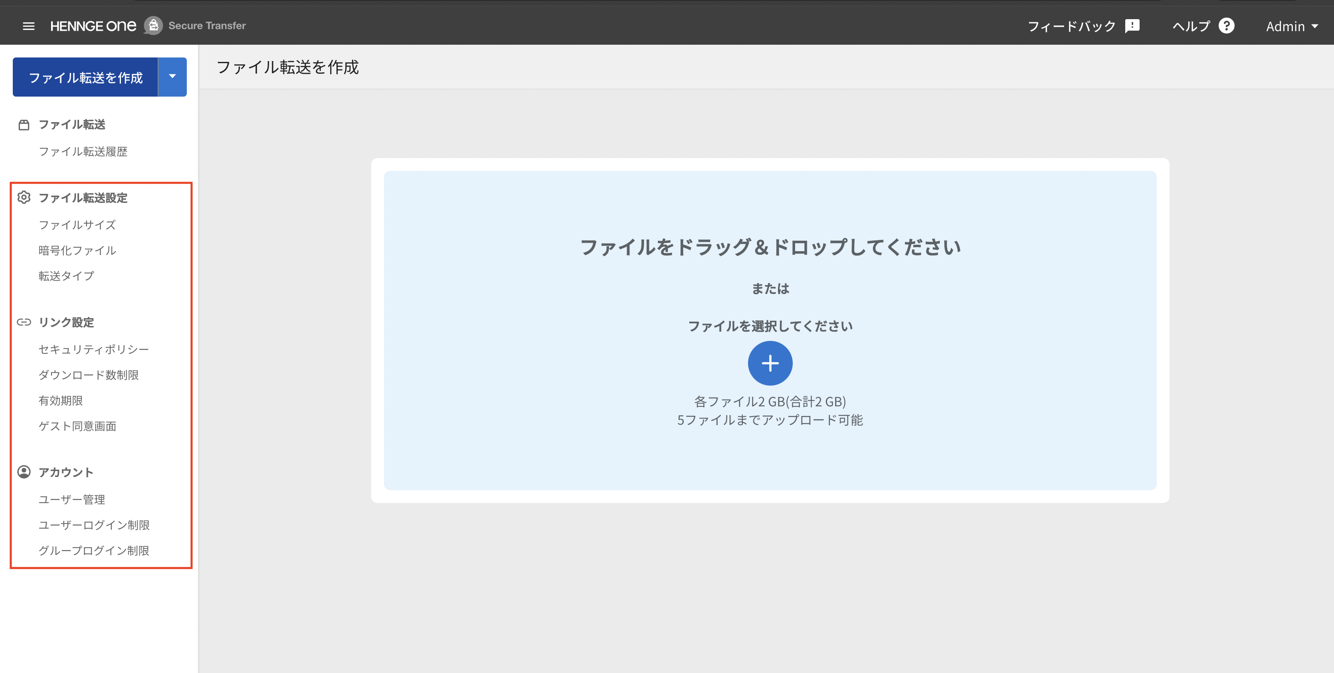
Task: Open セキュリティポリシー settings
Action: pos(94,349)
